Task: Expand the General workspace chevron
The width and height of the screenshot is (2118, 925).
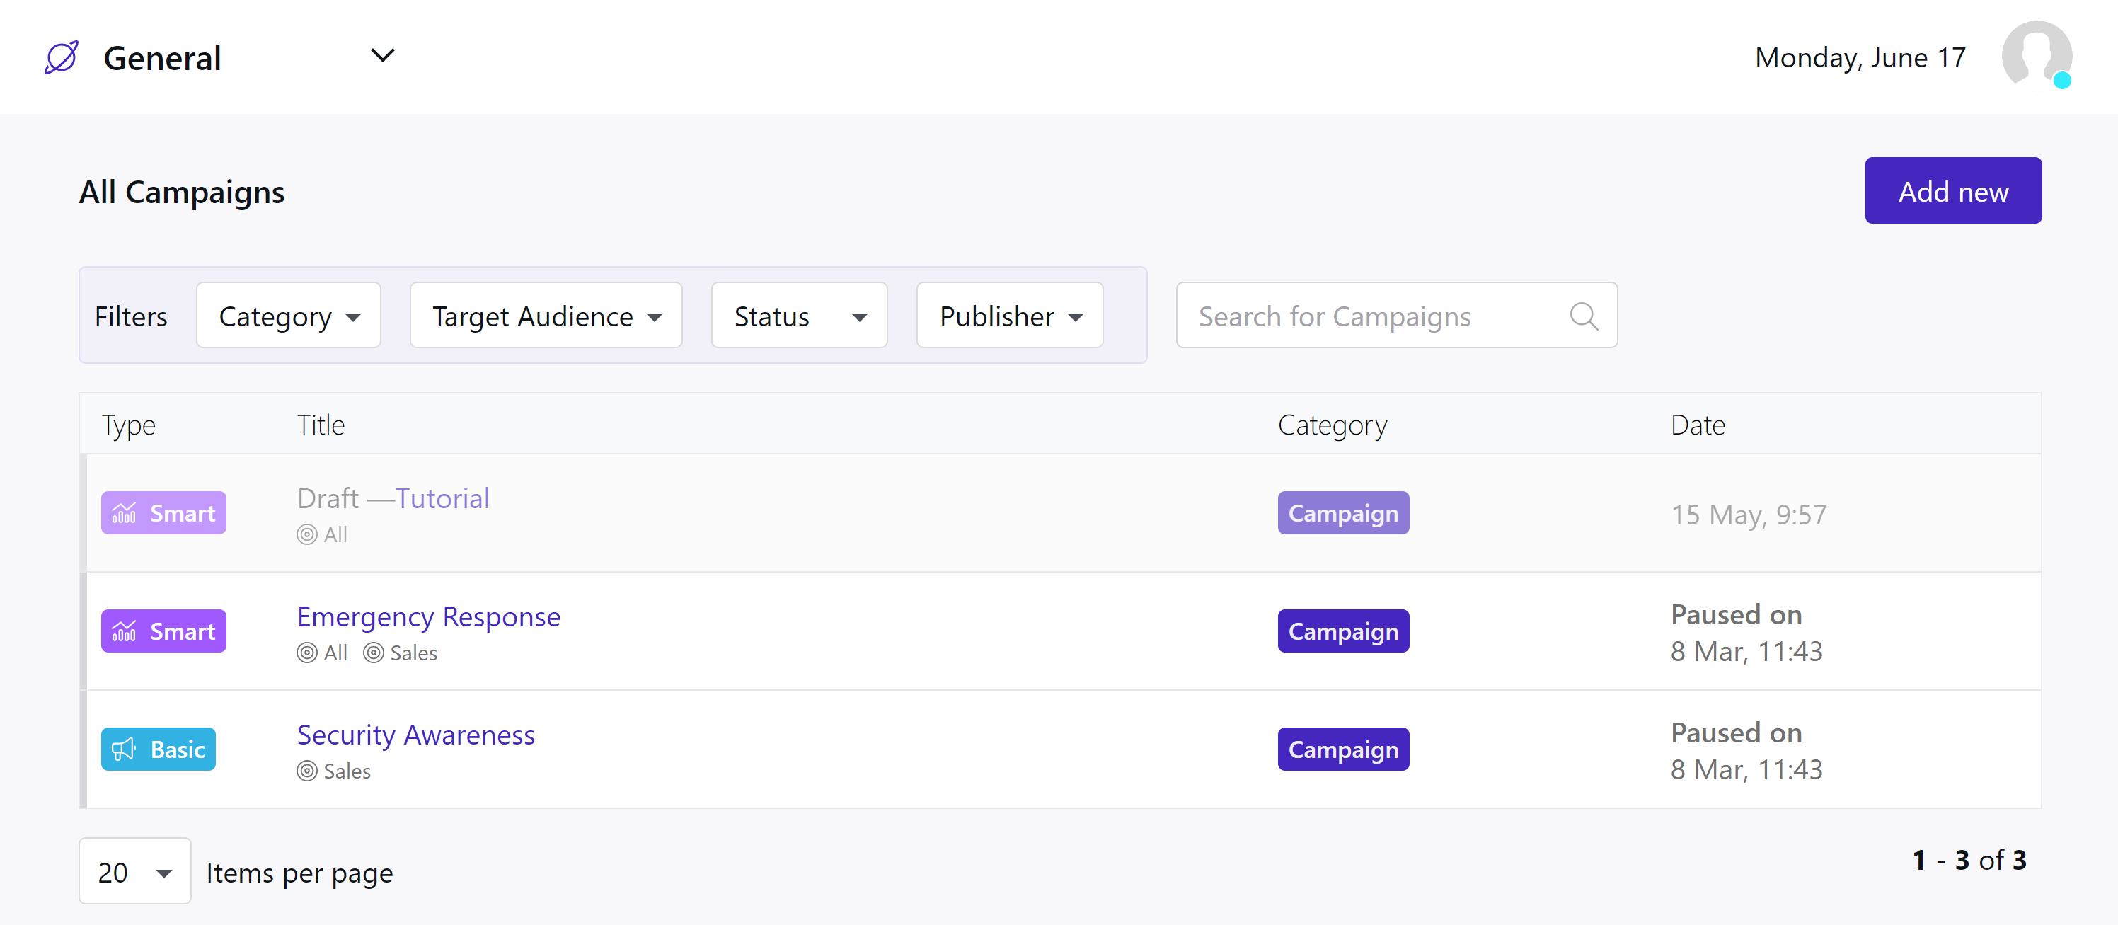Action: [x=382, y=56]
